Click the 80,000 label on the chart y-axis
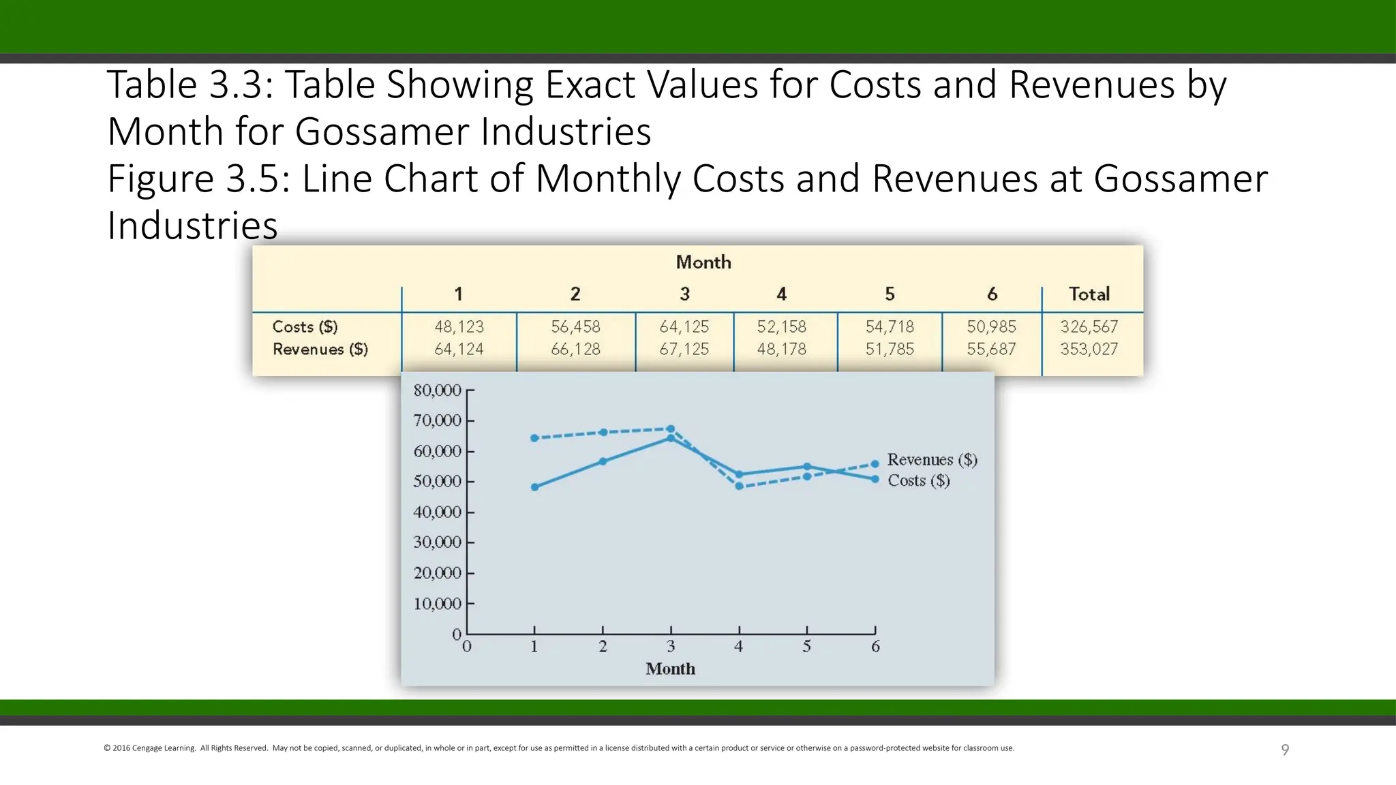 438,390
